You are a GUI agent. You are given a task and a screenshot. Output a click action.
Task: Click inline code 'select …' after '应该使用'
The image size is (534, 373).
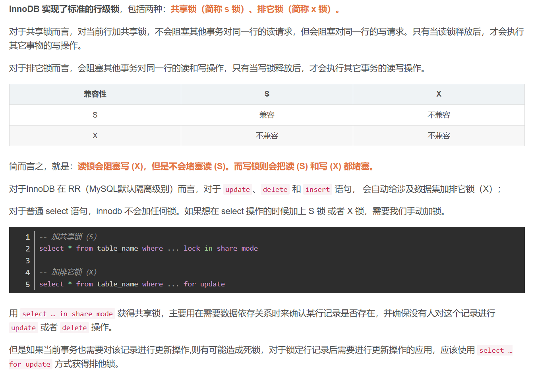[495, 350]
